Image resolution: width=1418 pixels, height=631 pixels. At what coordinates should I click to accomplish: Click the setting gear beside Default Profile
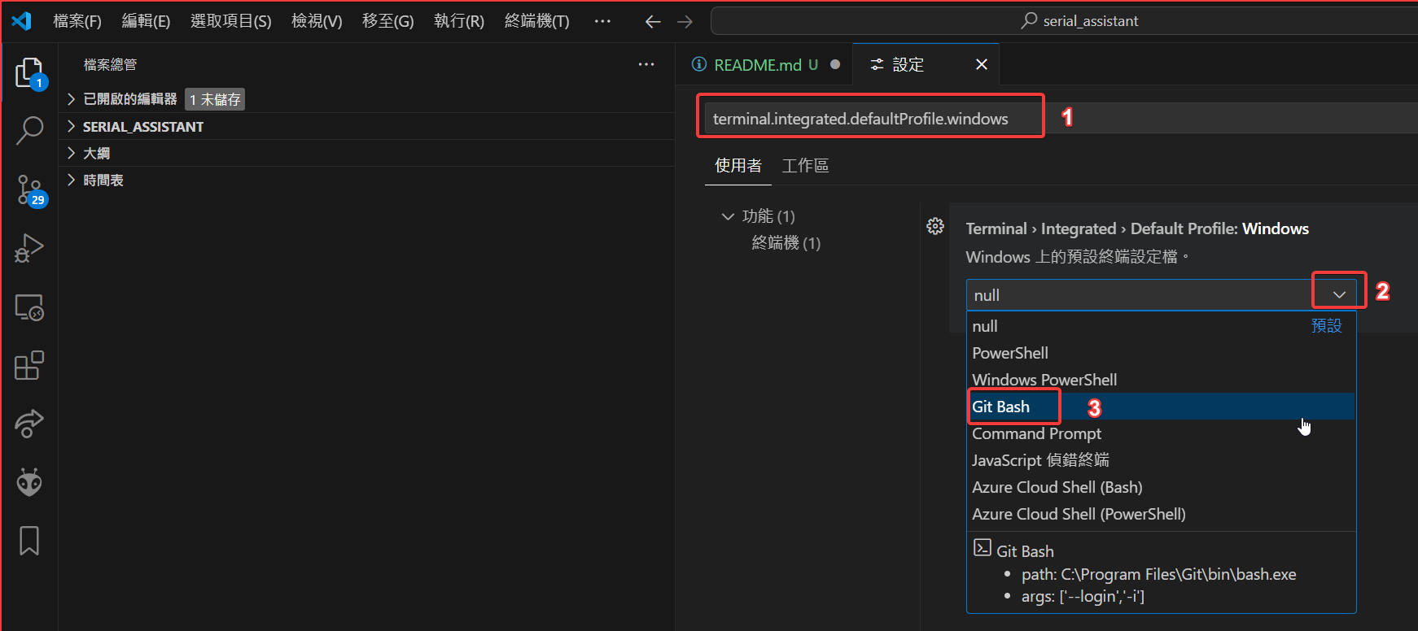[935, 226]
